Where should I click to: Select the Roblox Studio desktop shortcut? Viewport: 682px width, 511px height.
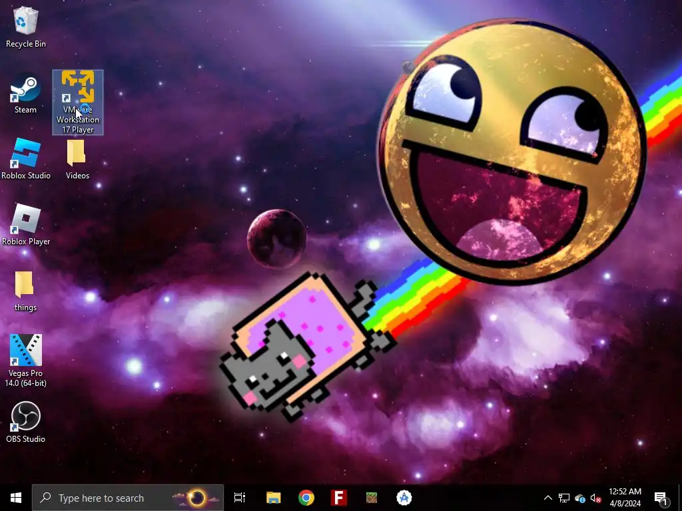[26, 159]
